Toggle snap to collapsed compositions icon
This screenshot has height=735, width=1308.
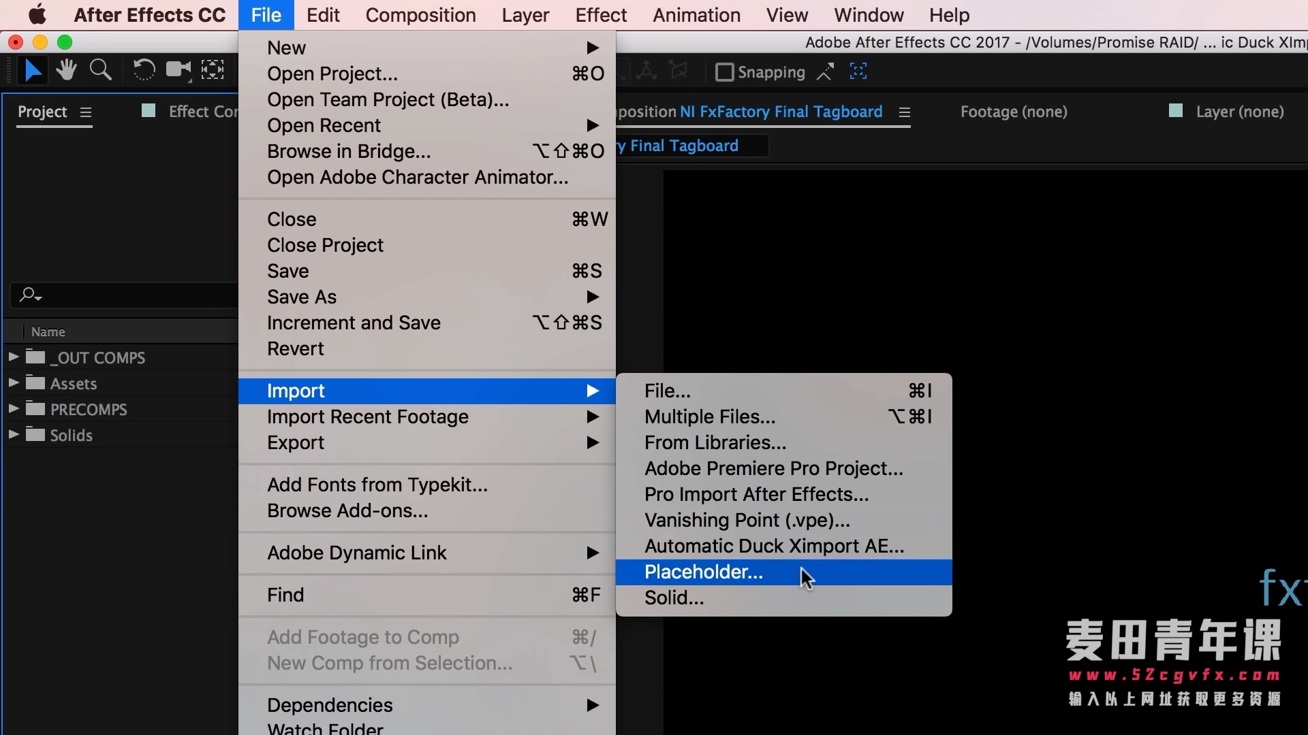click(858, 71)
